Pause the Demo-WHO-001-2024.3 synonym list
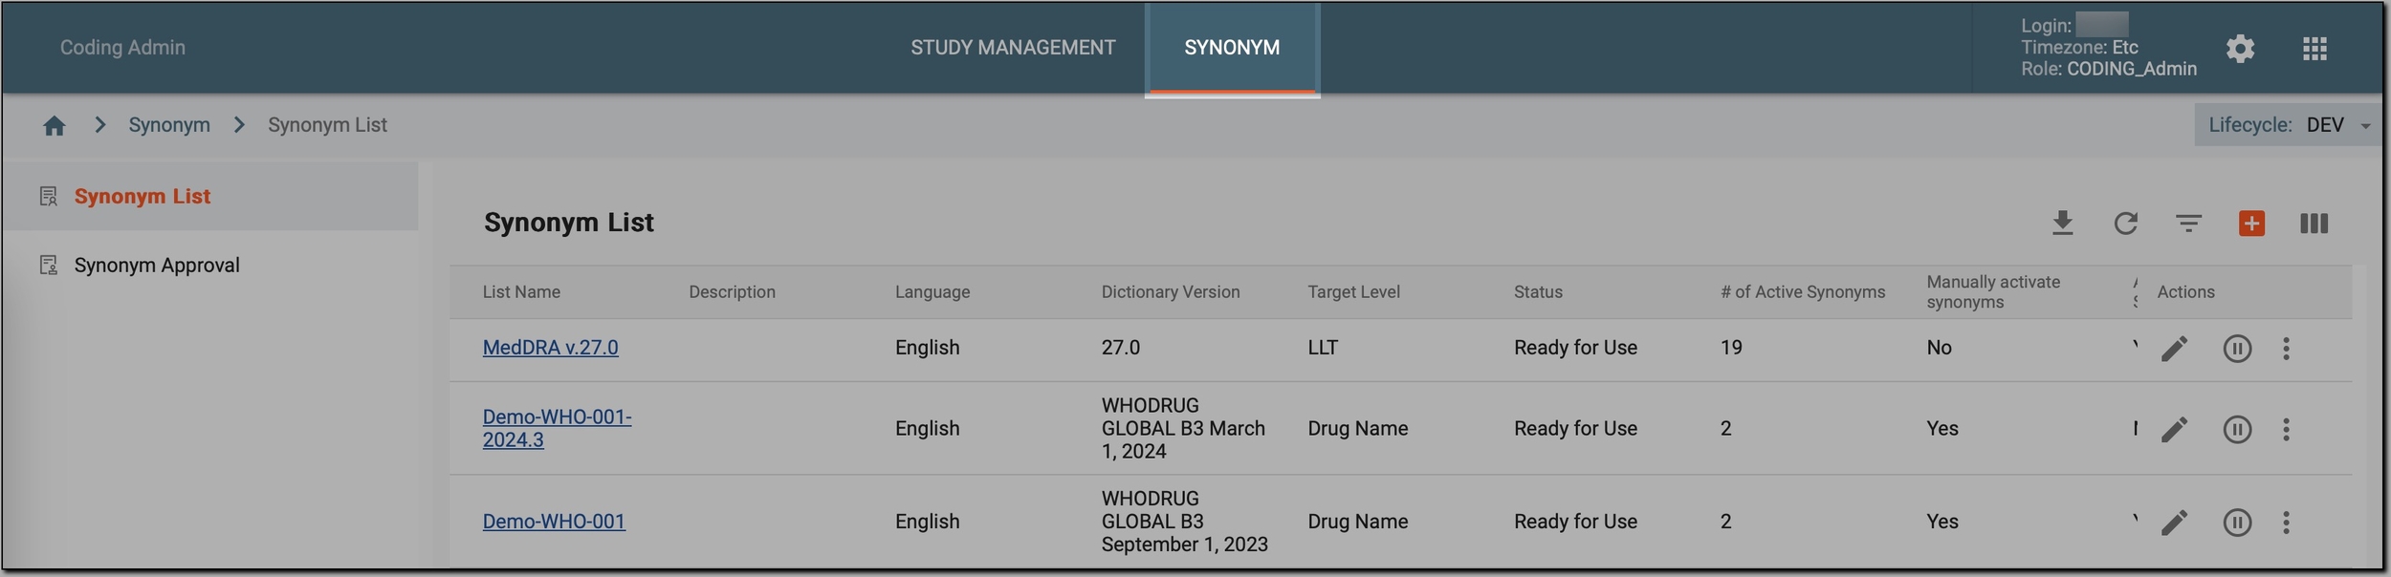The image size is (2391, 577). coord(2237,430)
